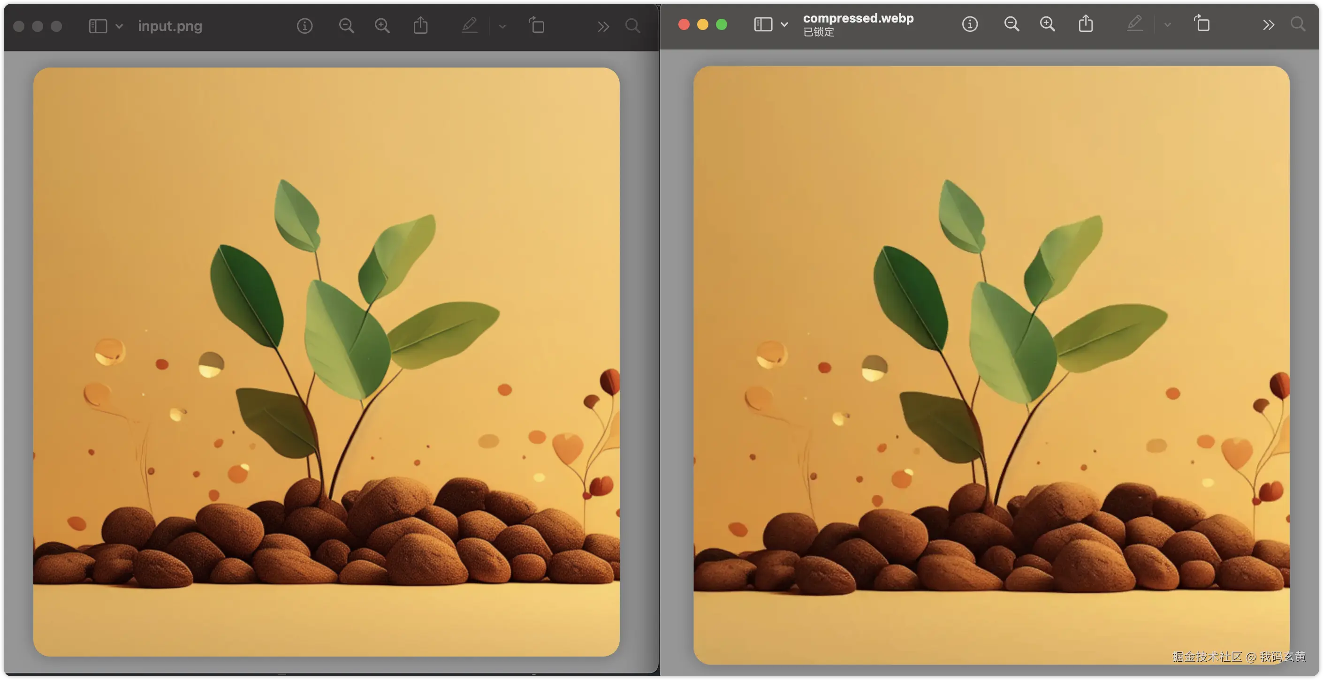Show more toolbar items in compressed.webp window
The width and height of the screenshot is (1323, 680).
[x=1269, y=24]
